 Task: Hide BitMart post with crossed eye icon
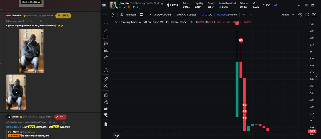point(54,122)
